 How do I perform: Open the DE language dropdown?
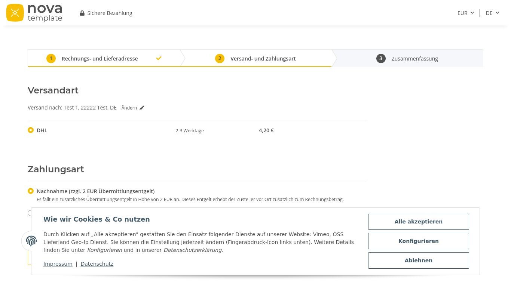(492, 13)
